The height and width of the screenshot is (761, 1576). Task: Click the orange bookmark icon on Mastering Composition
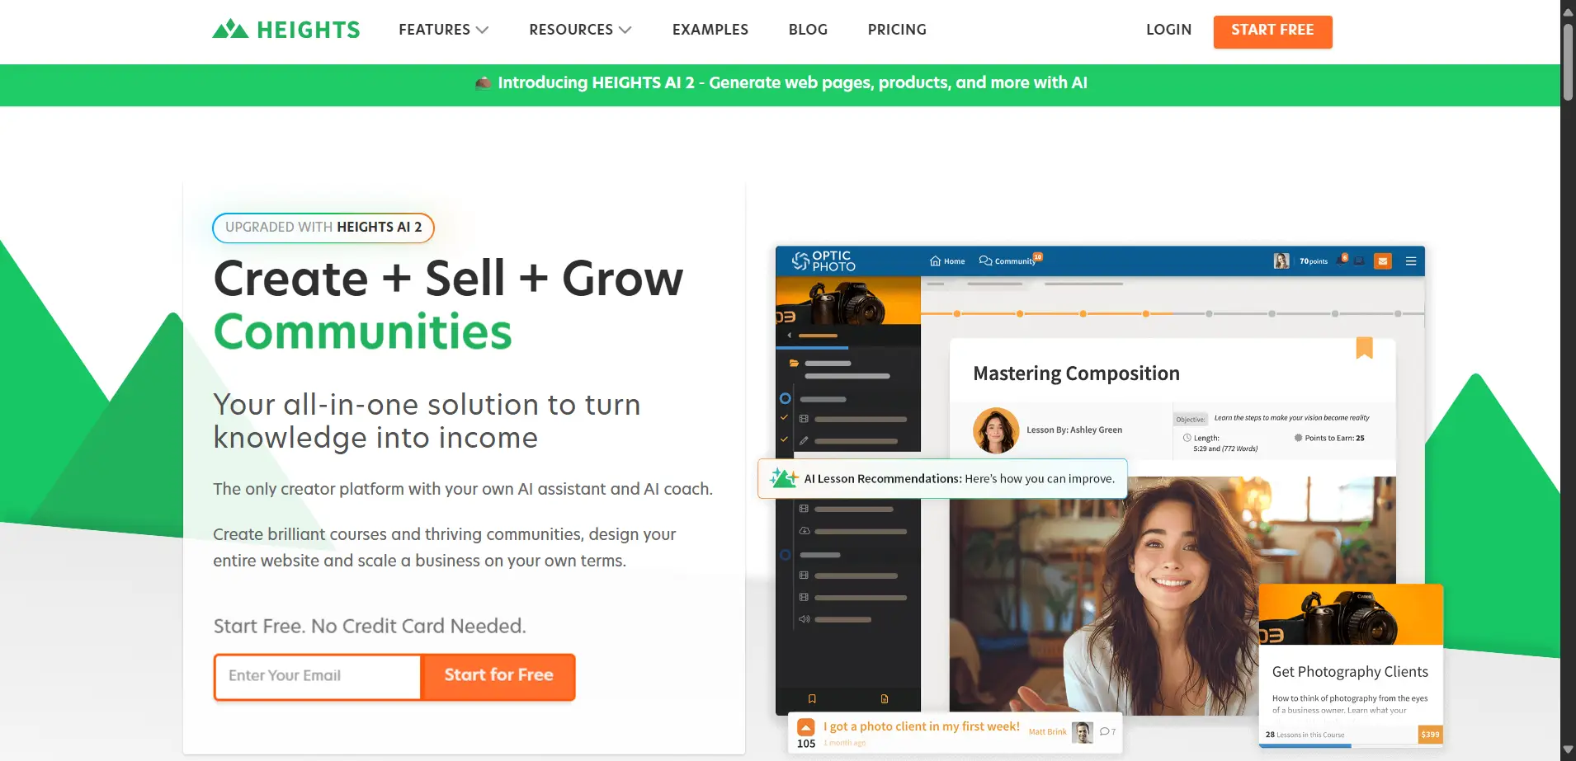pos(1364,347)
